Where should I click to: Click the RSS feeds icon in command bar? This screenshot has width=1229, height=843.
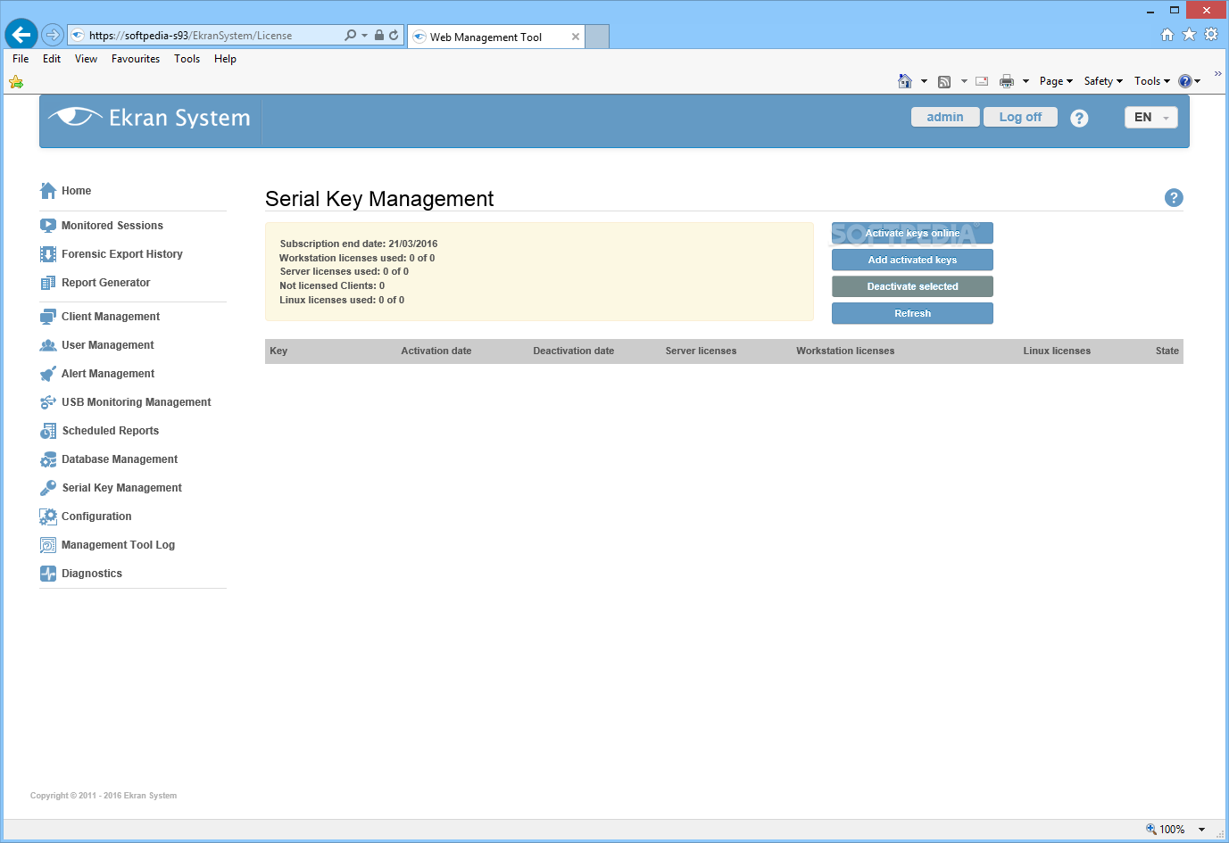[x=944, y=81]
